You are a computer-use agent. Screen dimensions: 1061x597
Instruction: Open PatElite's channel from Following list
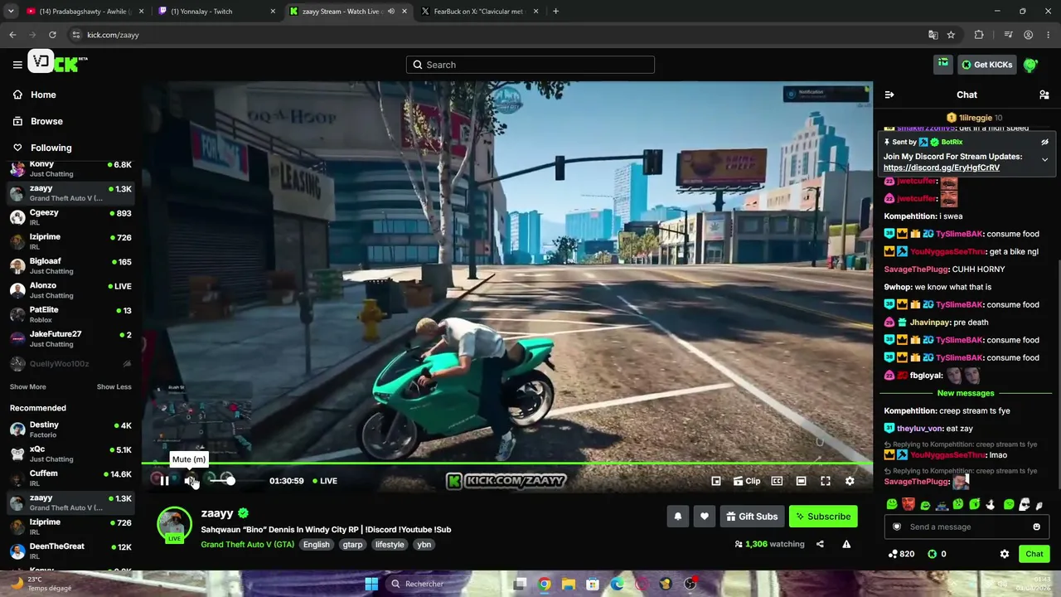tap(70, 314)
